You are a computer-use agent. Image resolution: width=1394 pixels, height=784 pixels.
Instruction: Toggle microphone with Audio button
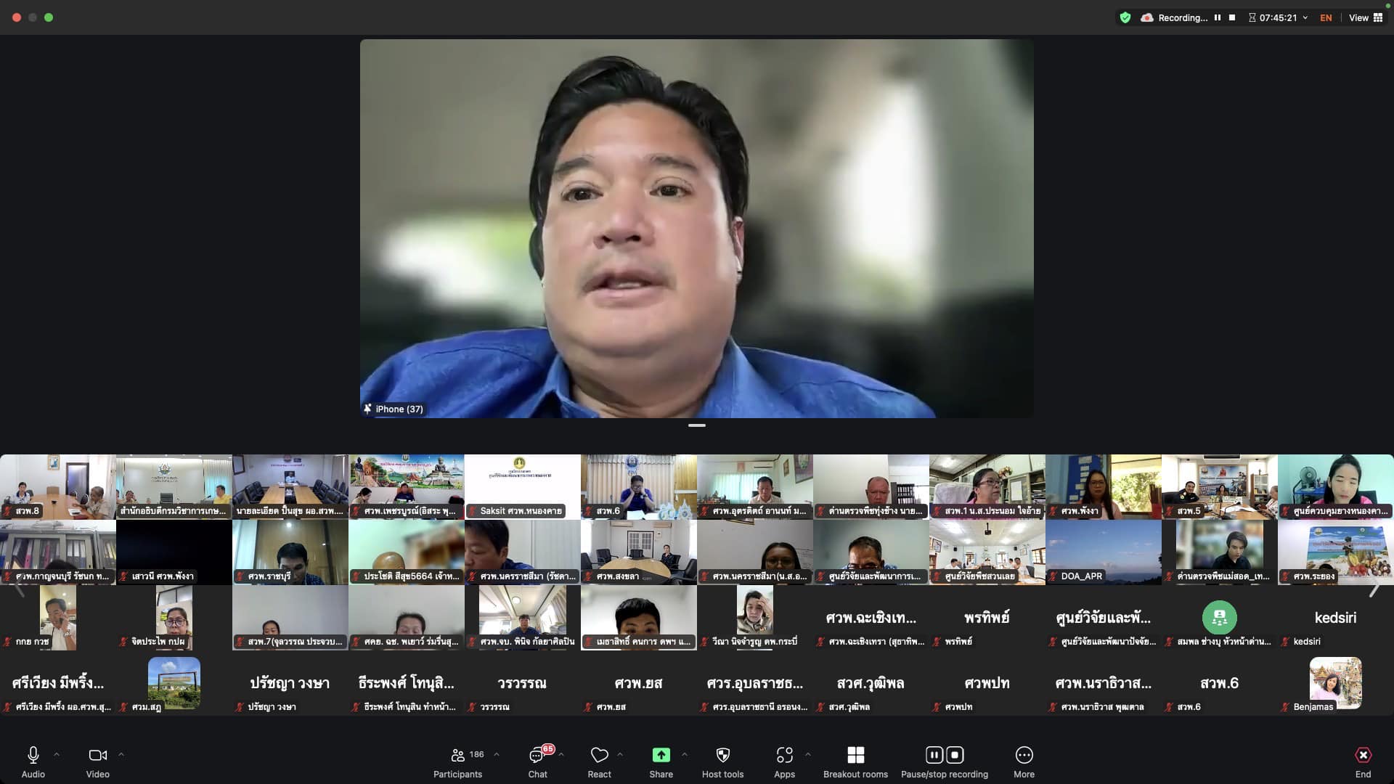[33, 756]
